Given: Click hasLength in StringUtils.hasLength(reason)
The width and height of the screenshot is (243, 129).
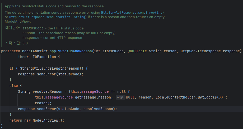Looking at the screenshot, I should click(55, 68).
